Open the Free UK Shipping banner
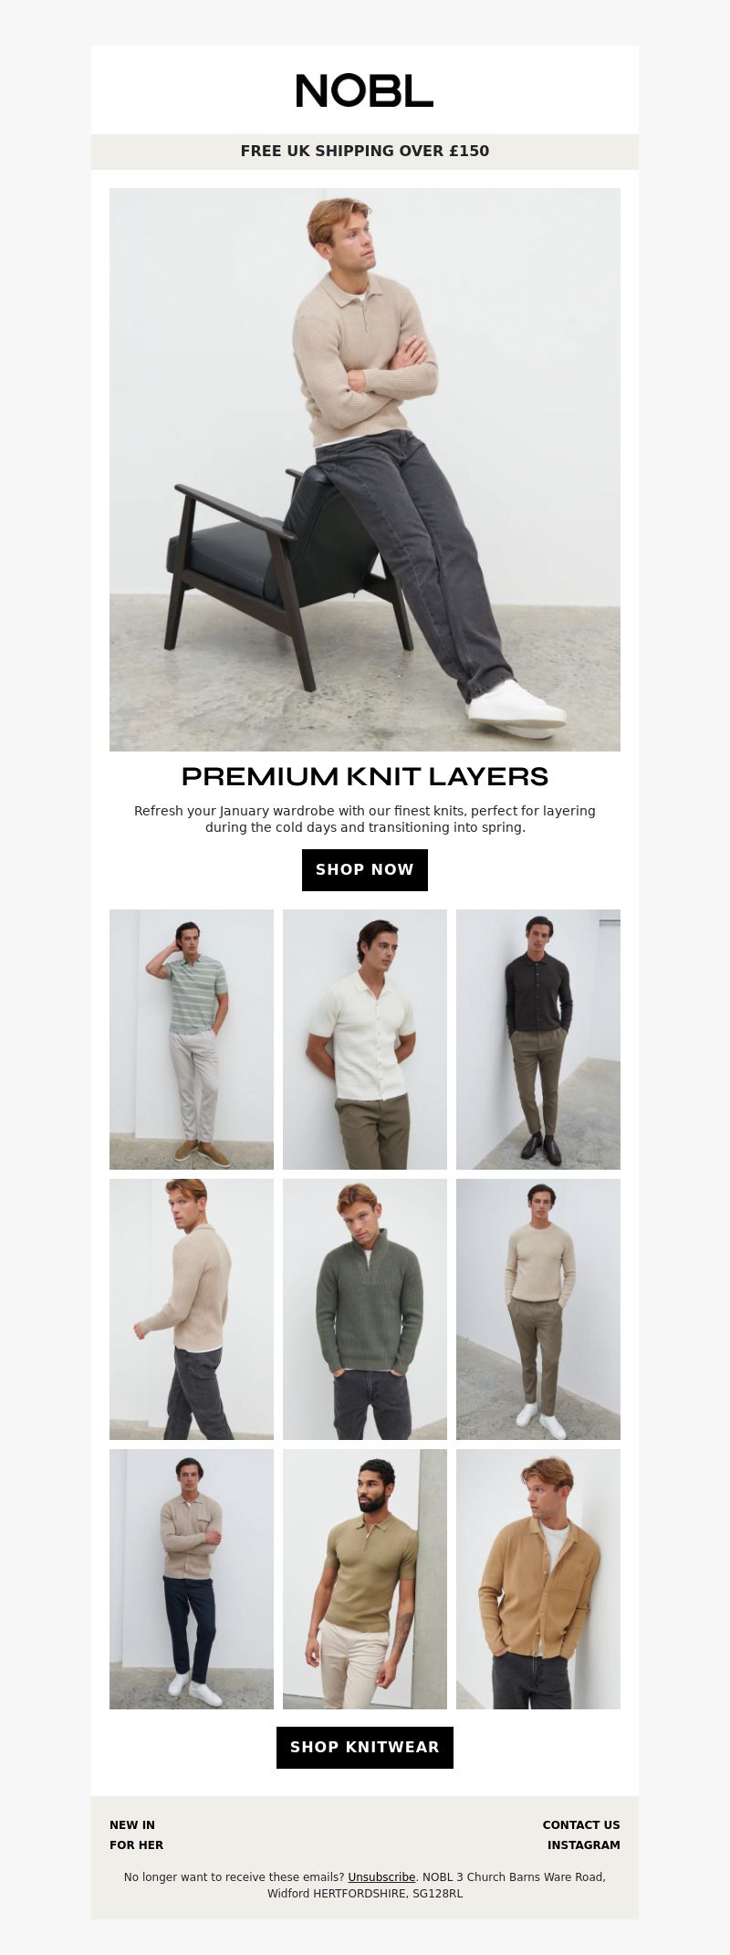The height and width of the screenshot is (1955, 730). tap(365, 152)
